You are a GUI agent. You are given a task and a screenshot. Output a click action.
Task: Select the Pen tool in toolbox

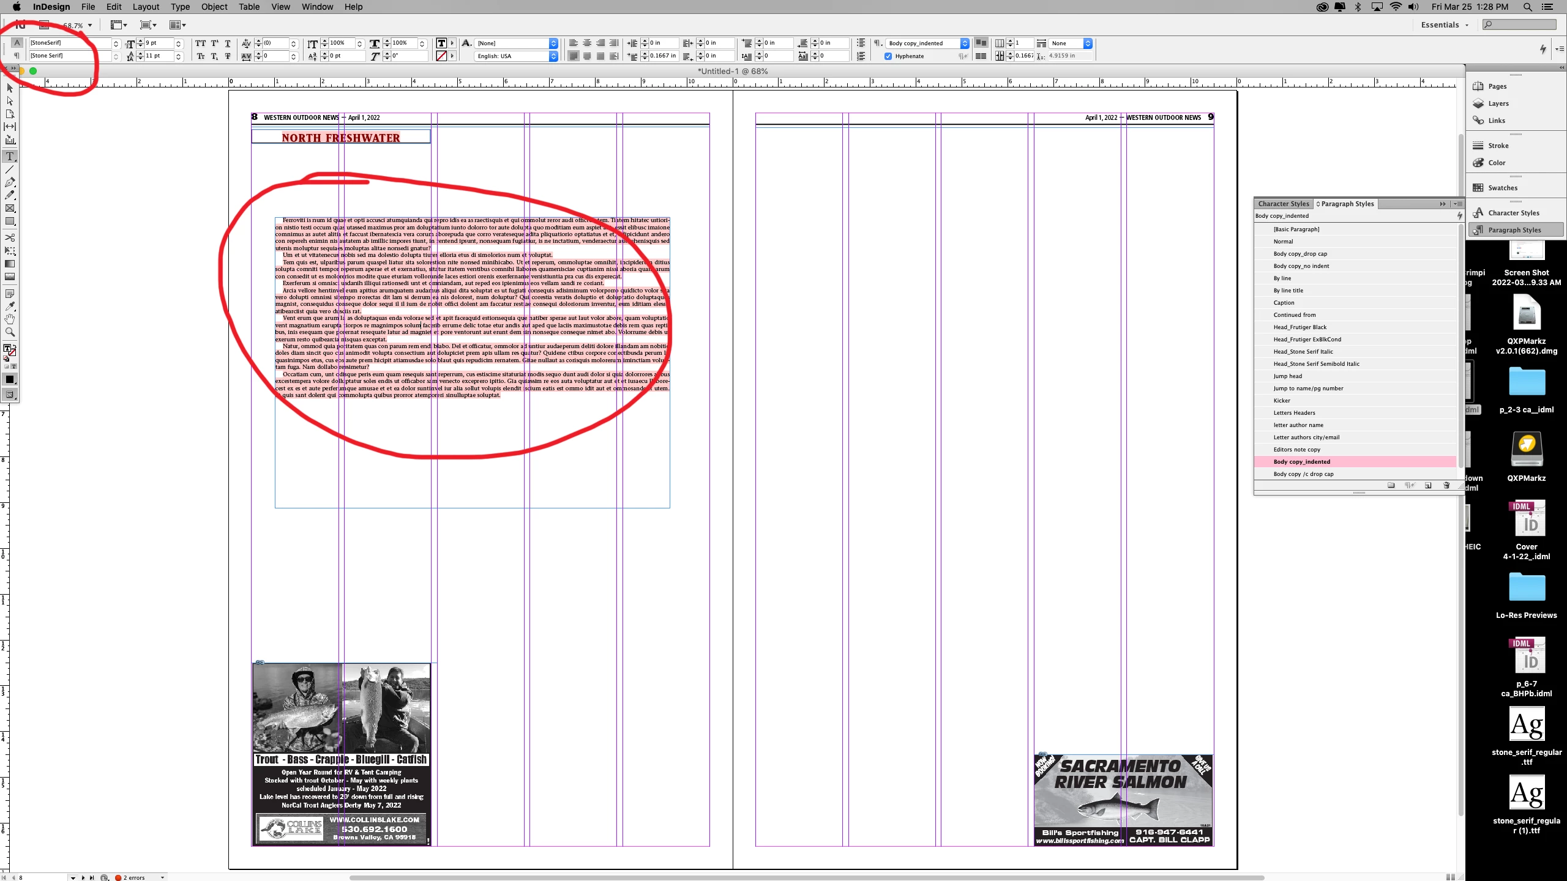[x=10, y=182]
